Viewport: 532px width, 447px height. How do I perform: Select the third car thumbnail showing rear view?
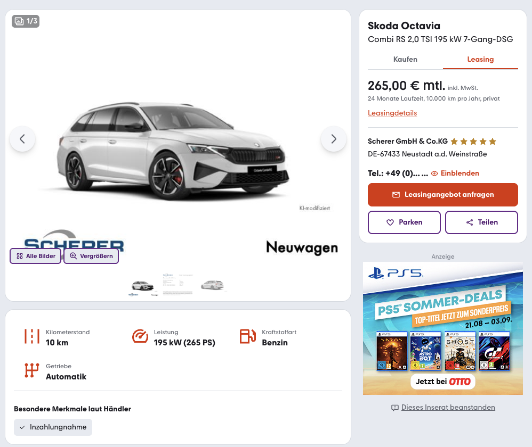[212, 285]
